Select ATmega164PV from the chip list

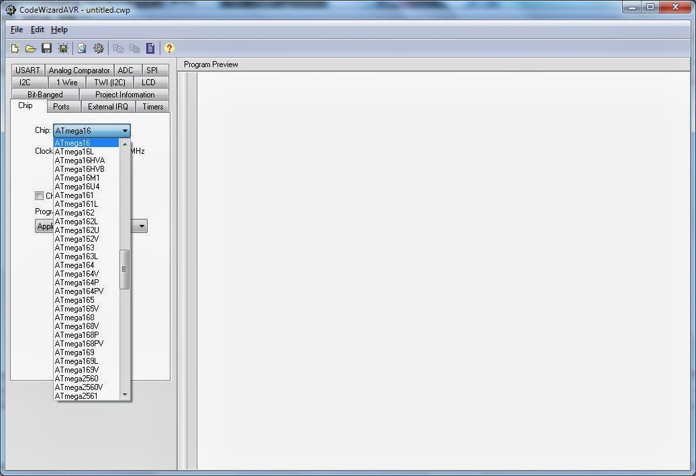tap(86, 291)
